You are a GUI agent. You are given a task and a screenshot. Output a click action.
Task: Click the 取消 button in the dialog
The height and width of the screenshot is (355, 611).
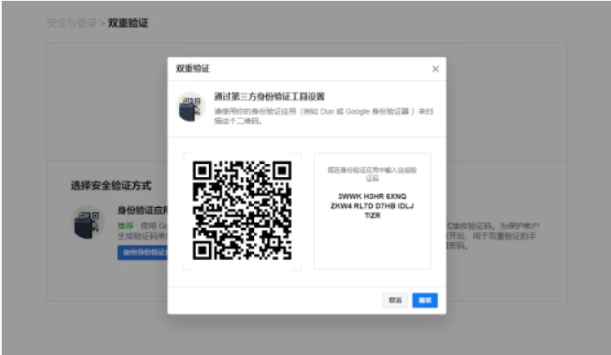[x=395, y=300]
